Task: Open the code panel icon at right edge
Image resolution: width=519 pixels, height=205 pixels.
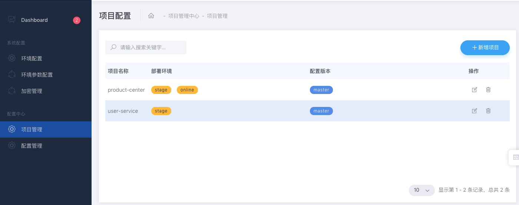Action: point(516,157)
